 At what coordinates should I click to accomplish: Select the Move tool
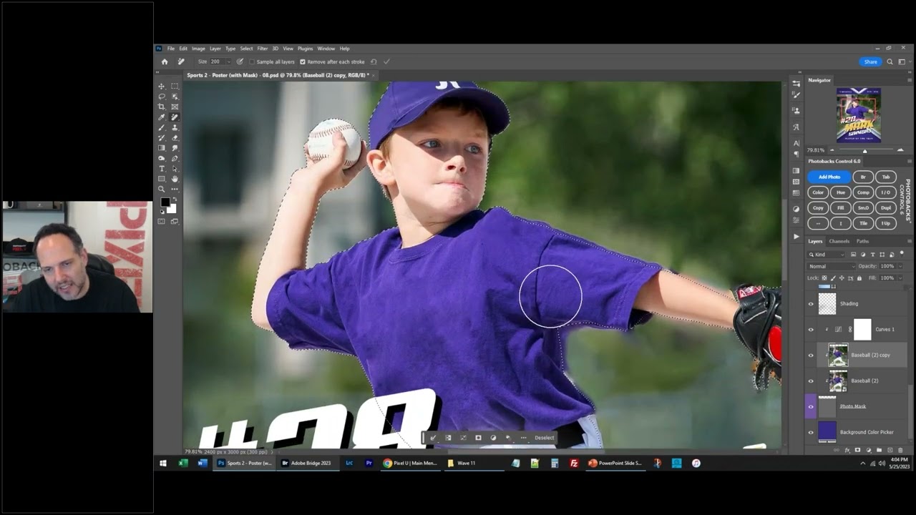(162, 86)
